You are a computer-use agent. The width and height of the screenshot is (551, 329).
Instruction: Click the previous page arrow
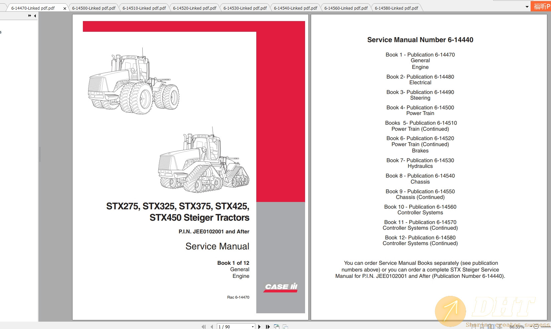click(x=212, y=327)
